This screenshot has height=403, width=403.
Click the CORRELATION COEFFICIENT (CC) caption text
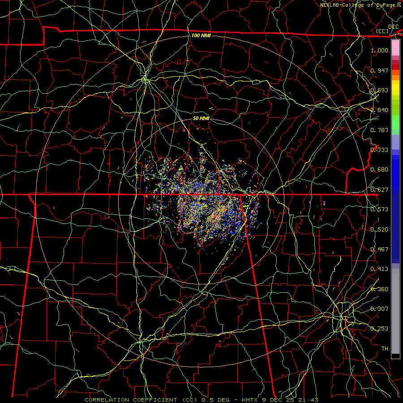[x=141, y=400]
